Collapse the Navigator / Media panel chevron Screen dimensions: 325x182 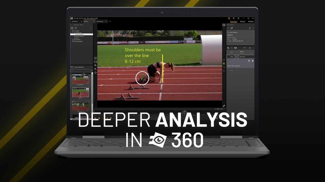tap(72, 25)
